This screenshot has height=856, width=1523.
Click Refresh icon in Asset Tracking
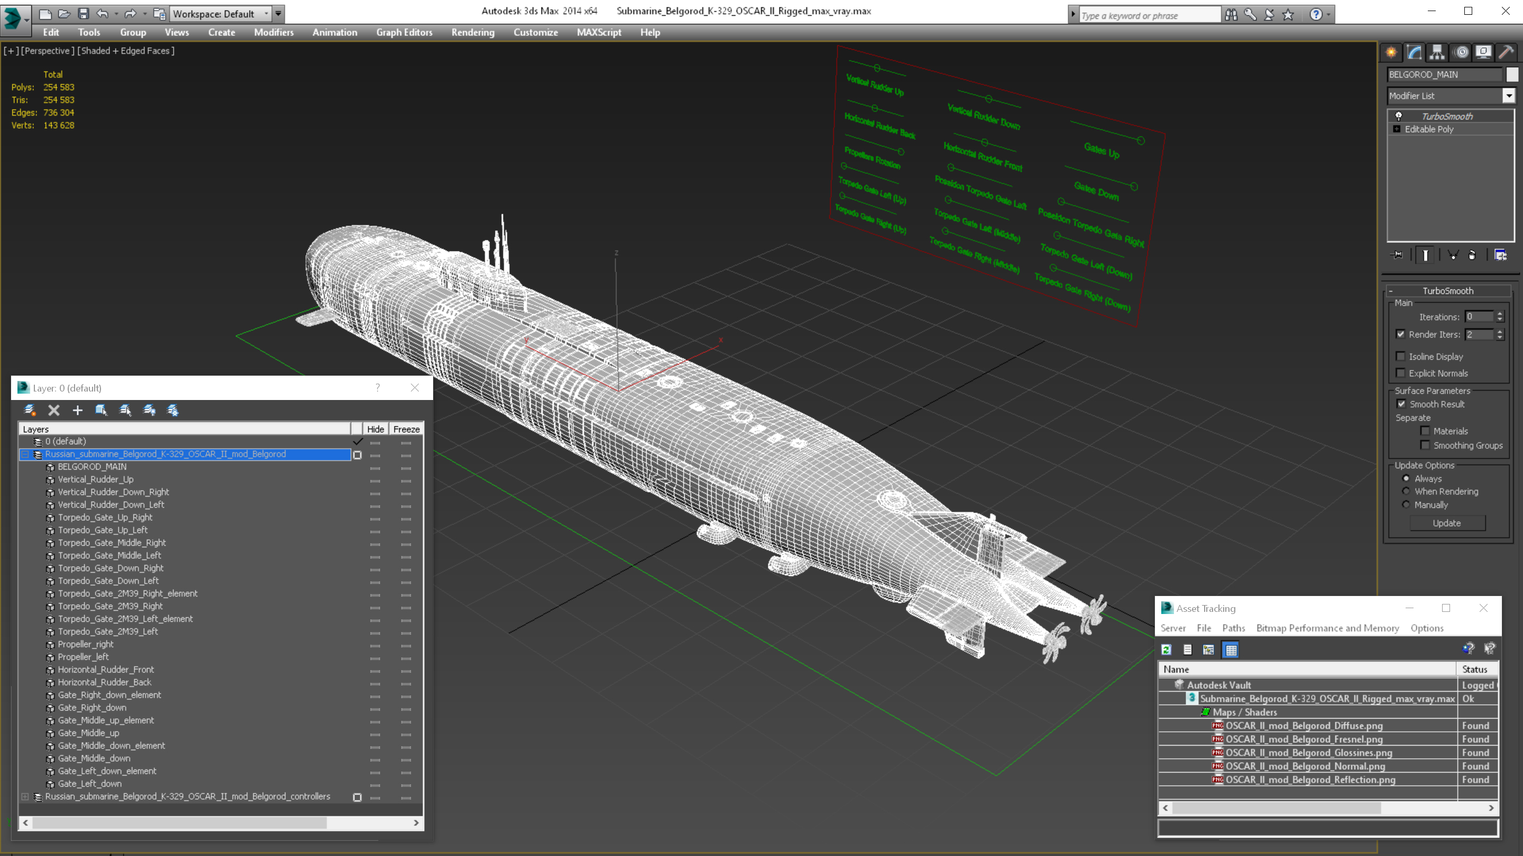(x=1167, y=650)
